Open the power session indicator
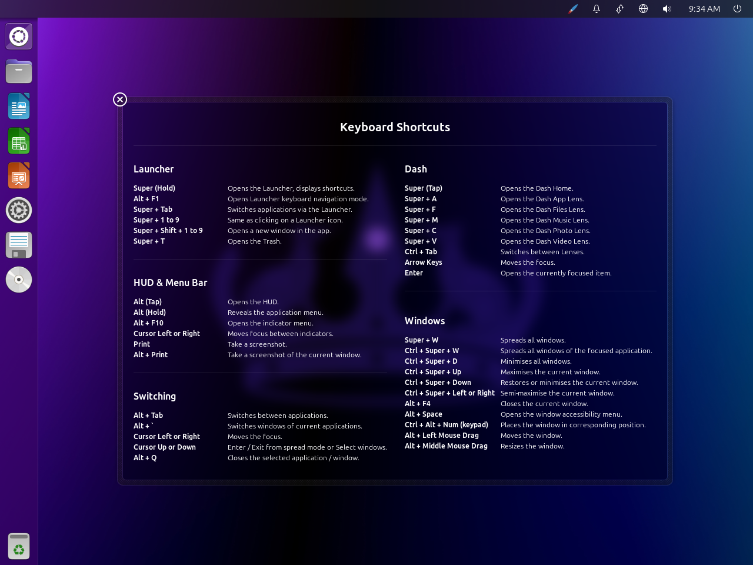753x565 pixels. pyautogui.click(x=737, y=9)
